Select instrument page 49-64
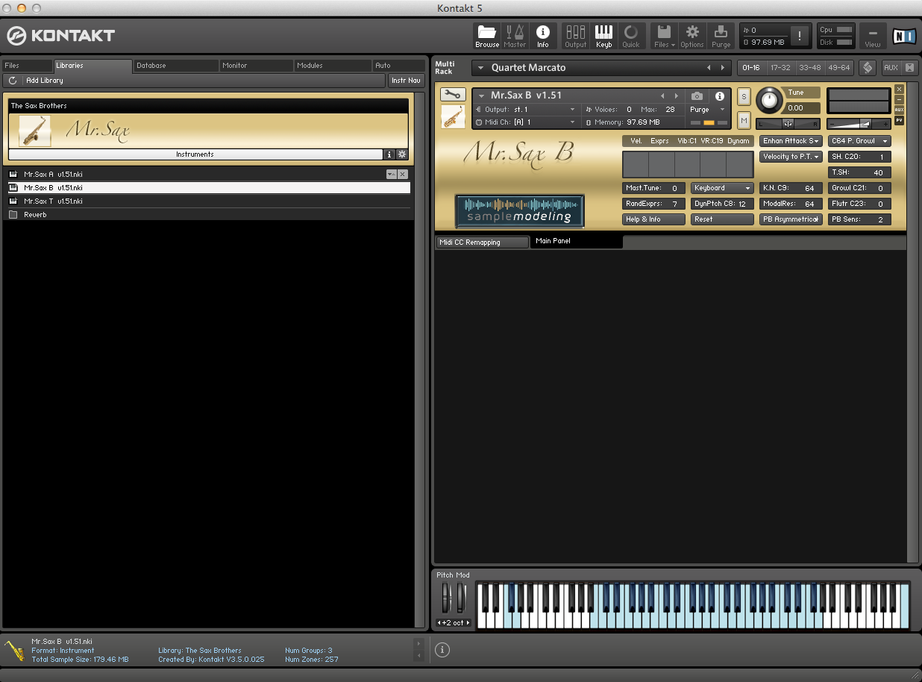This screenshot has width=922, height=682. 838,68
